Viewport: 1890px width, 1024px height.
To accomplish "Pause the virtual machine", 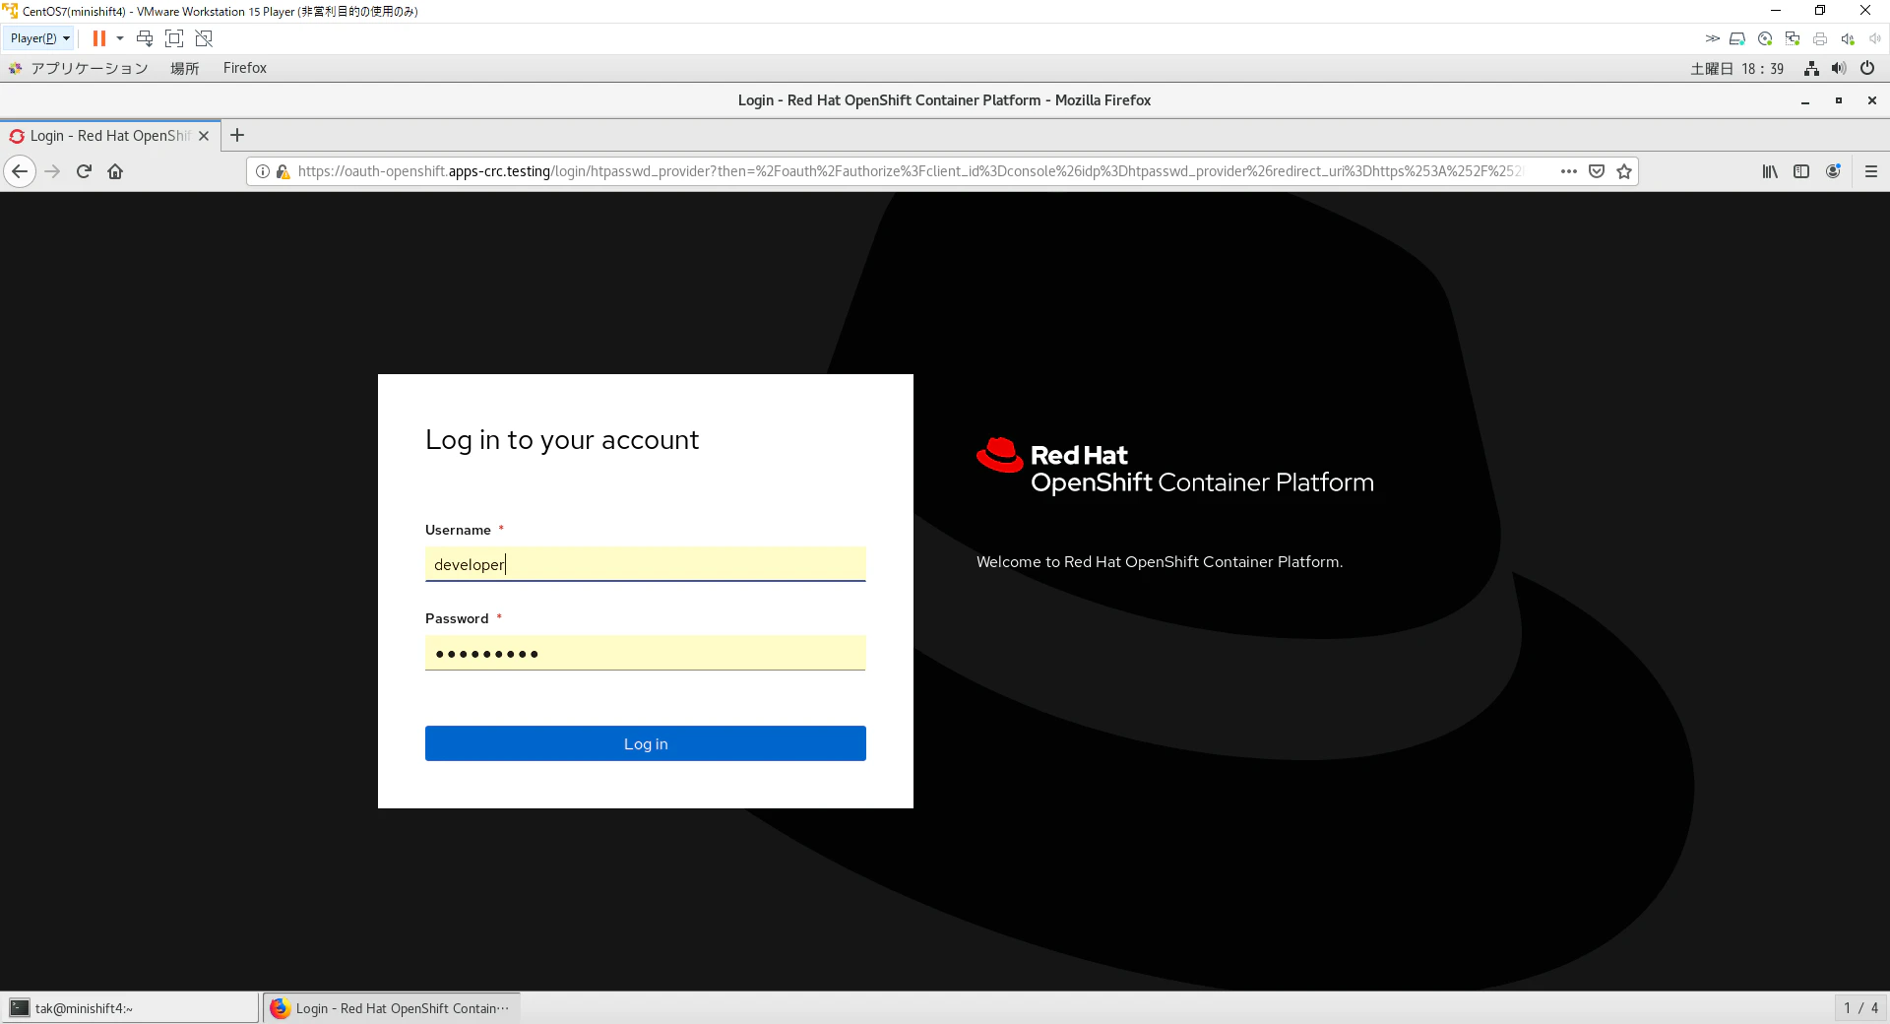I will tap(99, 38).
